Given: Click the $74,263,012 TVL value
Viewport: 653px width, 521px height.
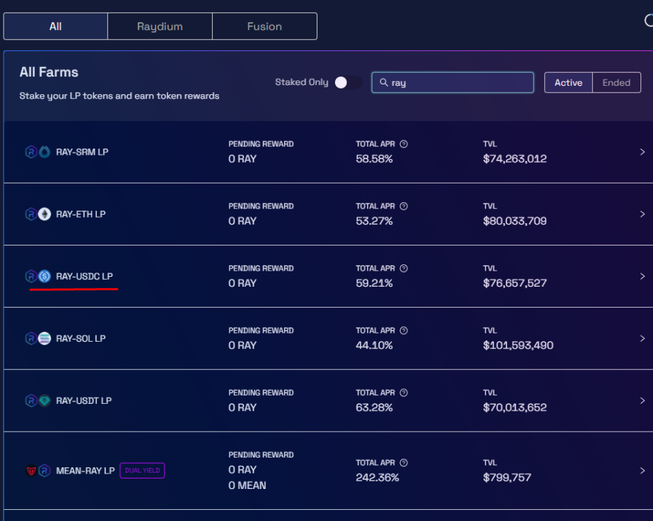Looking at the screenshot, I should coord(515,159).
